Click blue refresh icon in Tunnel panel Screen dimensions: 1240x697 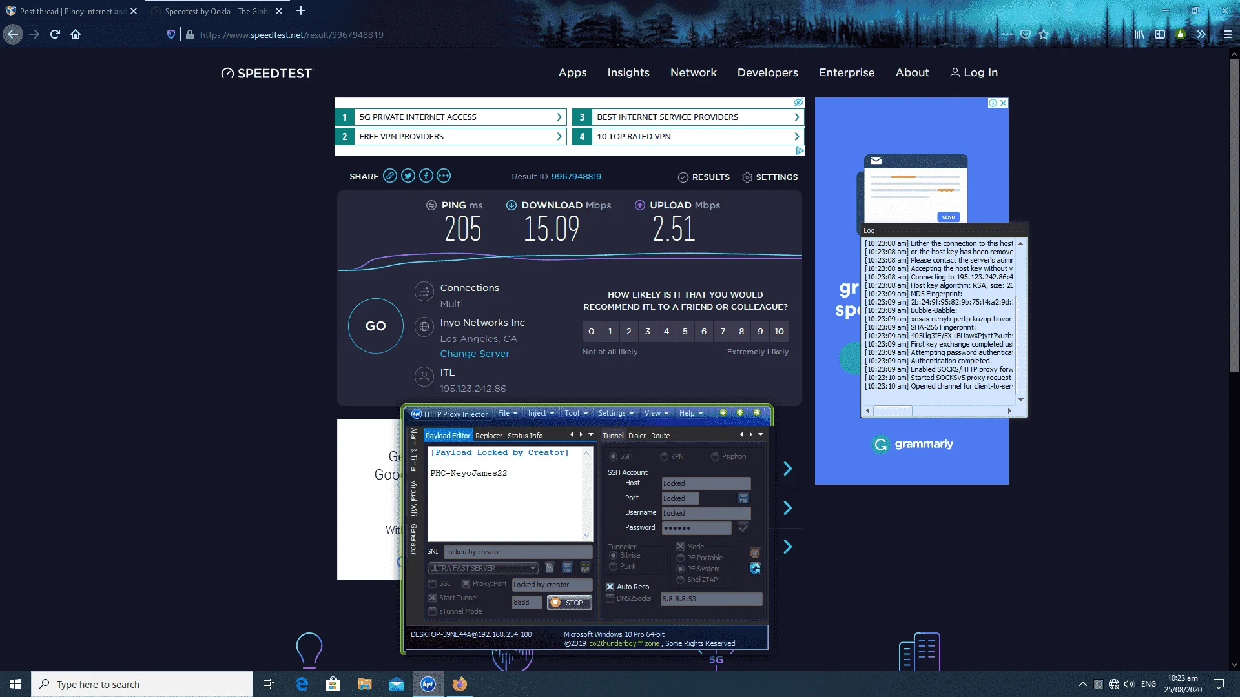point(755,568)
